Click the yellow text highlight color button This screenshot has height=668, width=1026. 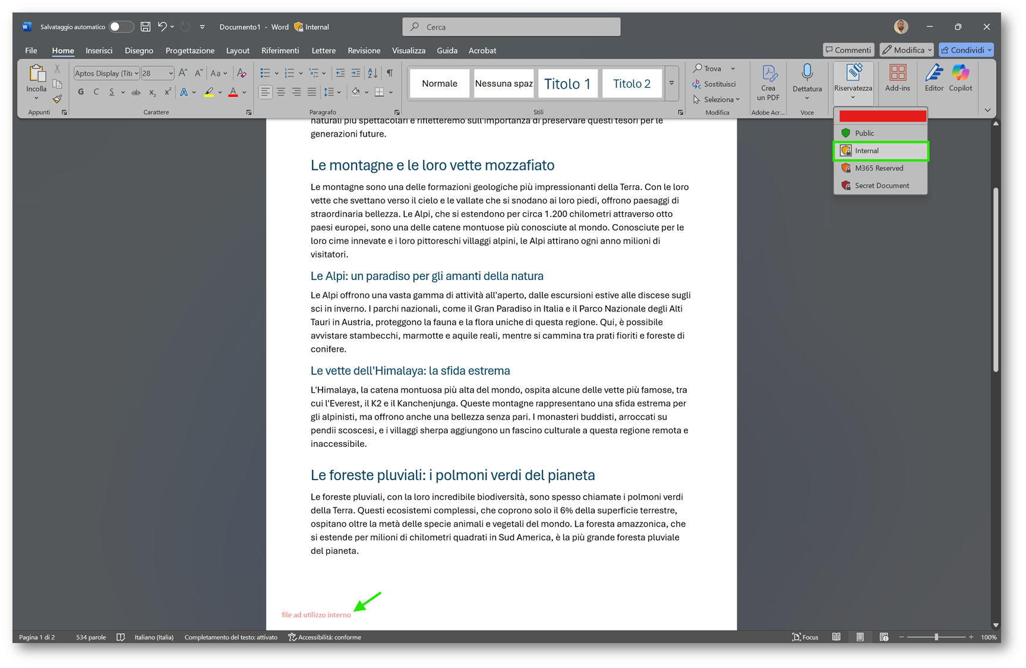click(209, 92)
